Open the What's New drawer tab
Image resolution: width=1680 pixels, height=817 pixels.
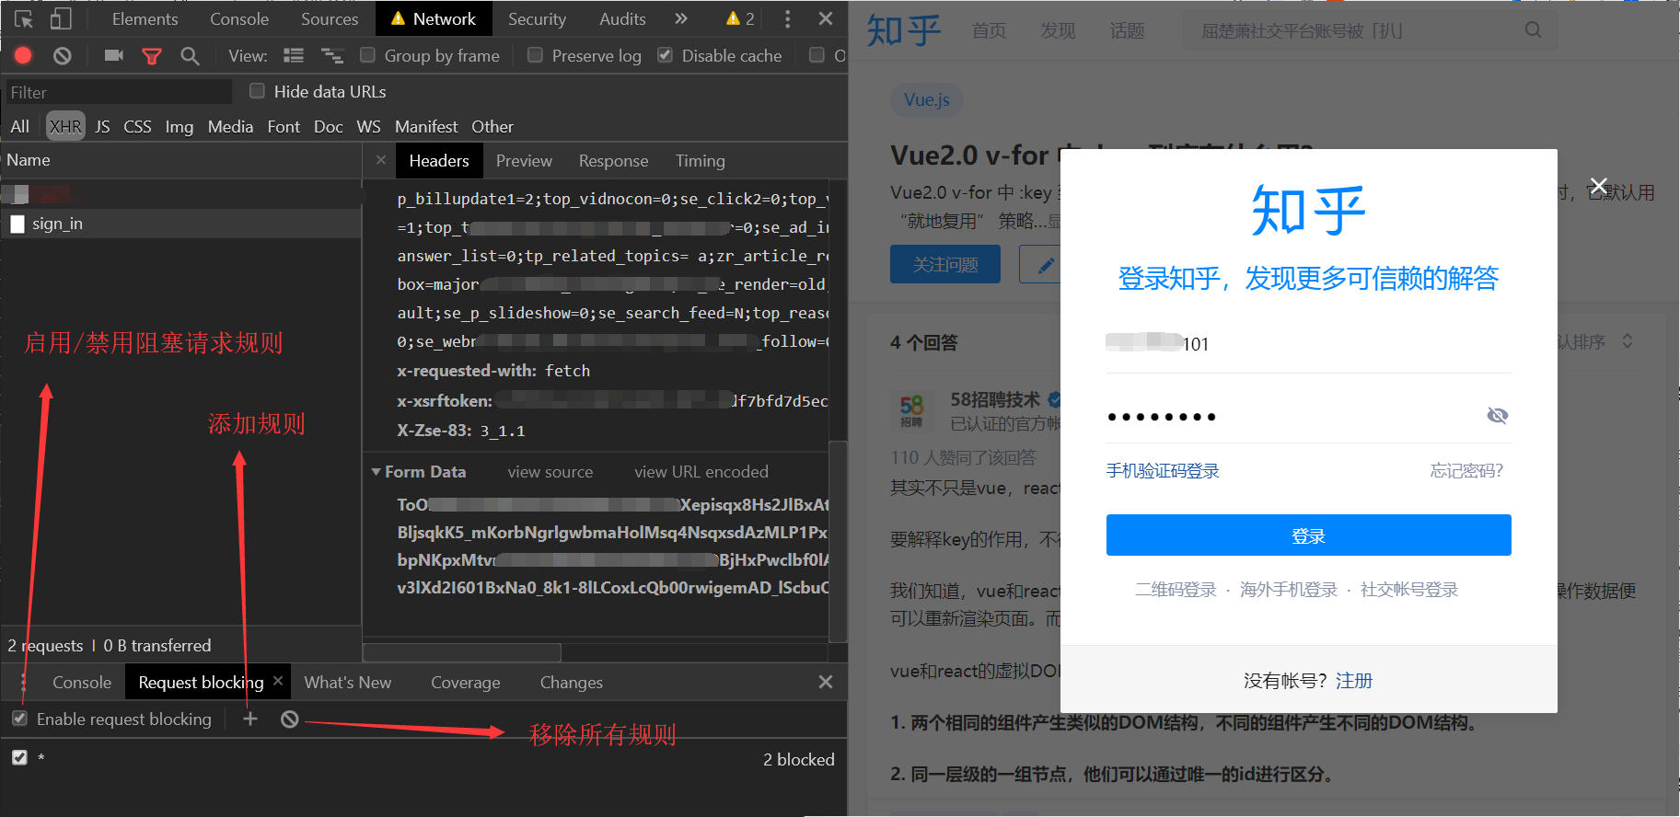pyautogui.click(x=348, y=682)
